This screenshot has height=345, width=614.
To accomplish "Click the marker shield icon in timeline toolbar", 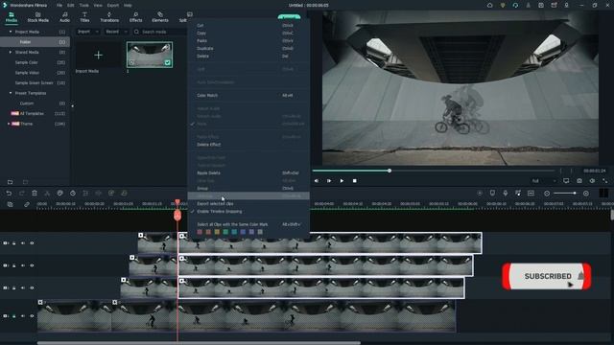I will [x=492, y=194].
